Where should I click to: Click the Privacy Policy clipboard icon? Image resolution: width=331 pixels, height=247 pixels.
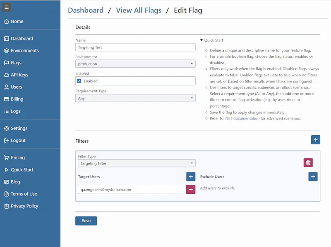pyautogui.click(x=7, y=206)
